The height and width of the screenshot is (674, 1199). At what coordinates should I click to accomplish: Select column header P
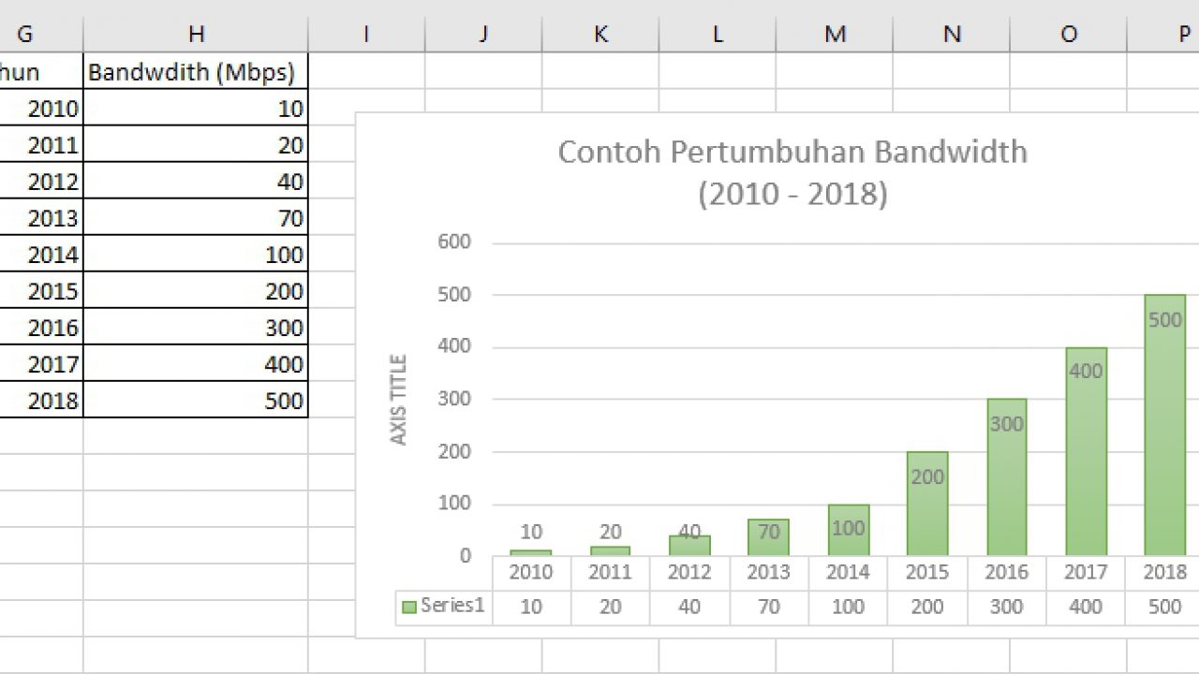click(1183, 34)
